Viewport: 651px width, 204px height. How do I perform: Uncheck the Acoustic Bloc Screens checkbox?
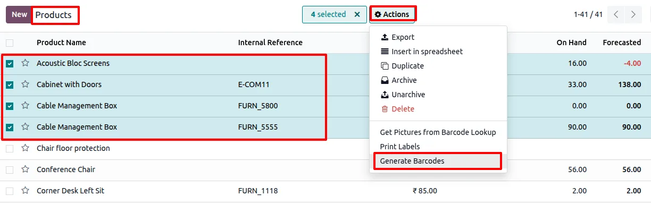pyautogui.click(x=10, y=64)
